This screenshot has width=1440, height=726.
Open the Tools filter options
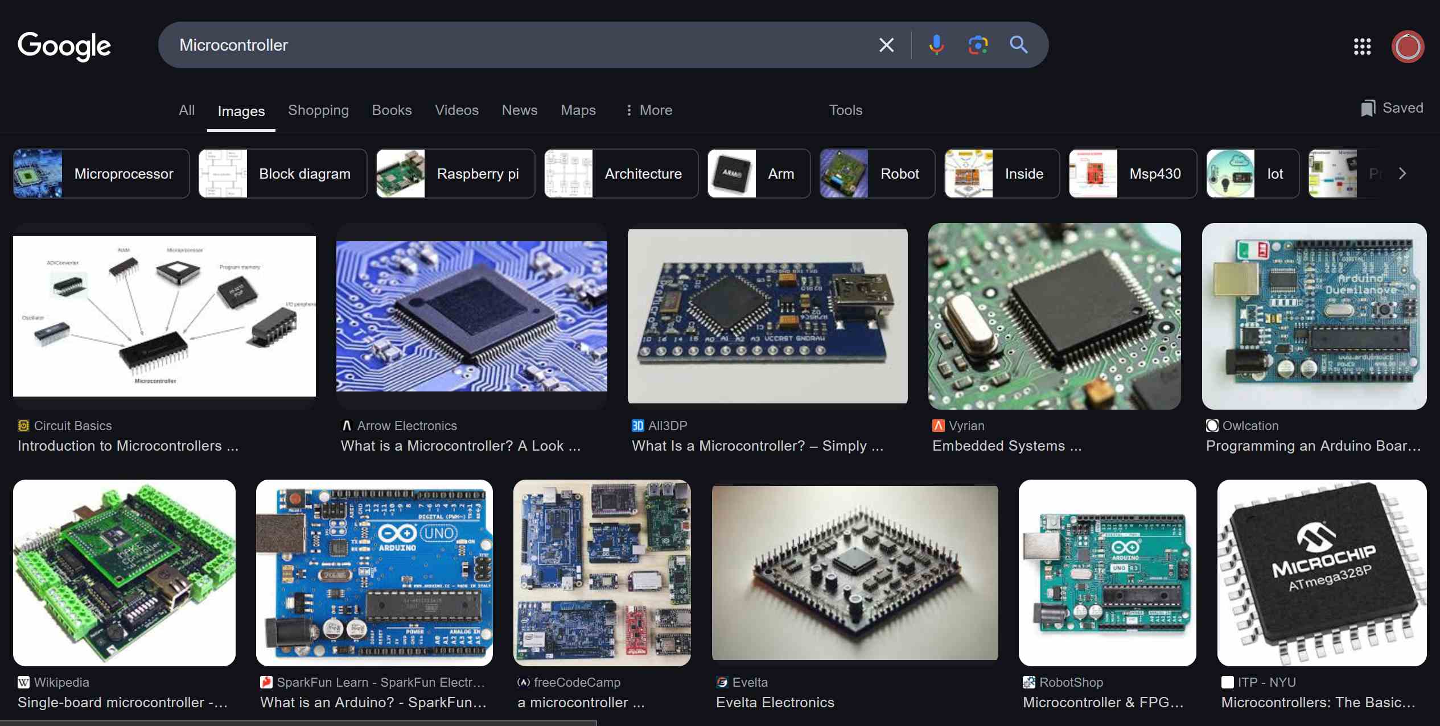point(845,110)
